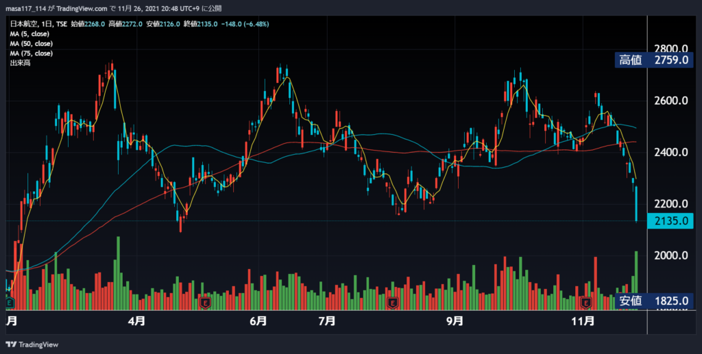Click the 2000.0 price axis label

click(x=671, y=255)
